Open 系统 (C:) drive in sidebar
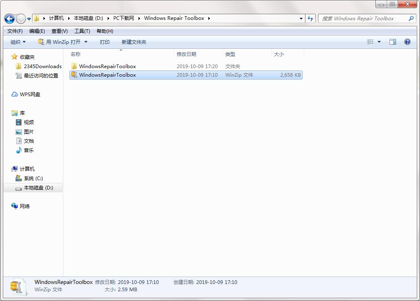This screenshot has height=301, width=420. click(x=33, y=178)
